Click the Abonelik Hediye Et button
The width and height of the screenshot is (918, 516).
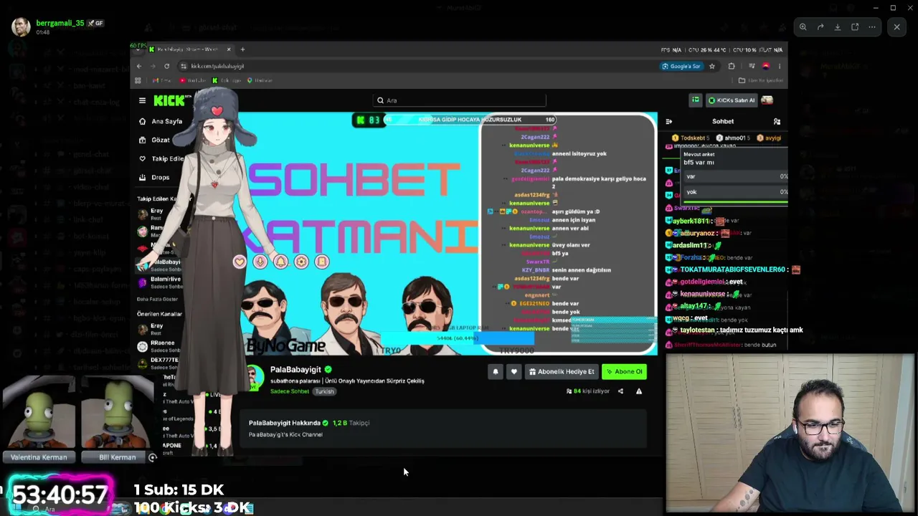click(562, 371)
